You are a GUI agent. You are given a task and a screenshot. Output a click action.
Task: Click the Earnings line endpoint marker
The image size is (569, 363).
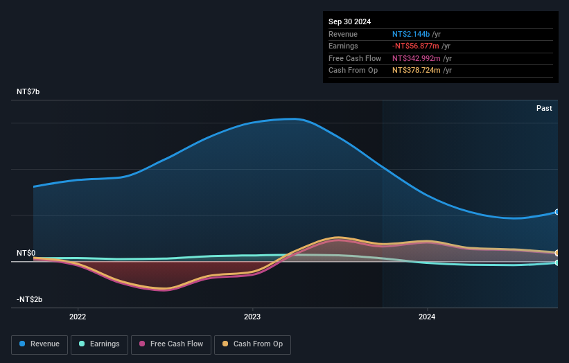coord(557,263)
